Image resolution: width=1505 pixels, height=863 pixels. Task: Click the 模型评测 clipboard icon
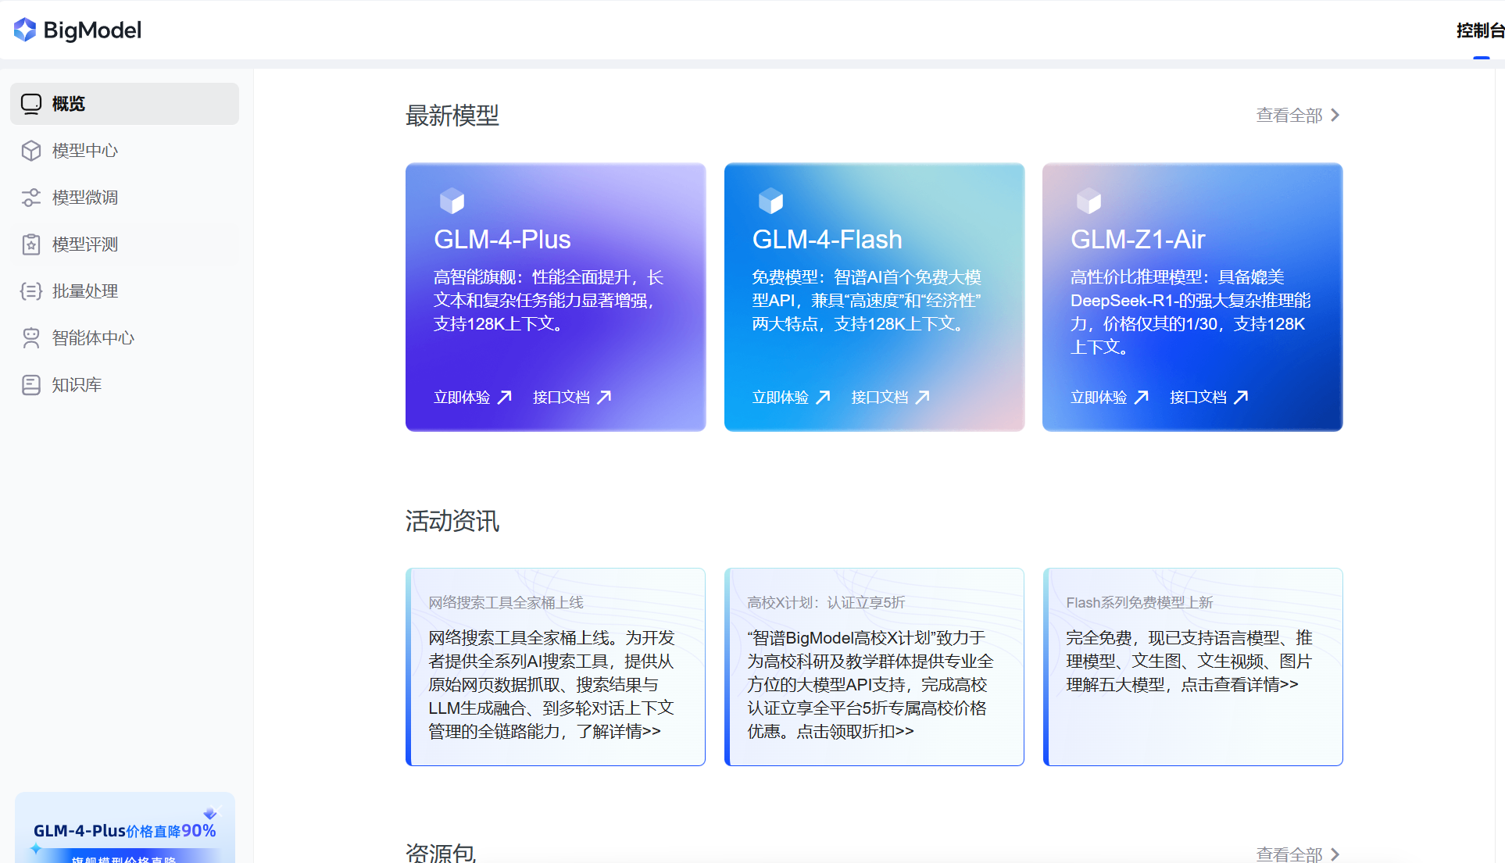point(31,244)
